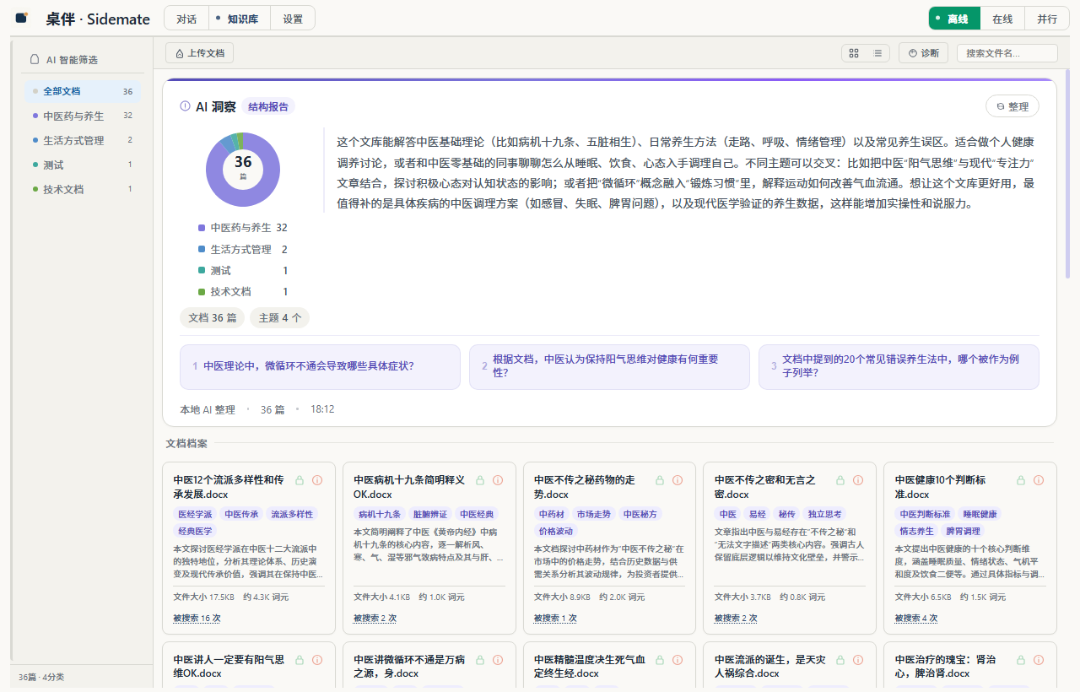Switch to 在线 online mode
The image size is (1080, 692).
[x=1002, y=19]
